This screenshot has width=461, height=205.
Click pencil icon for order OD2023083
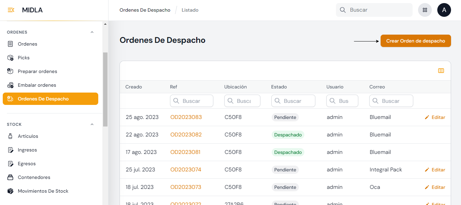pyautogui.click(x=427, y=117)
